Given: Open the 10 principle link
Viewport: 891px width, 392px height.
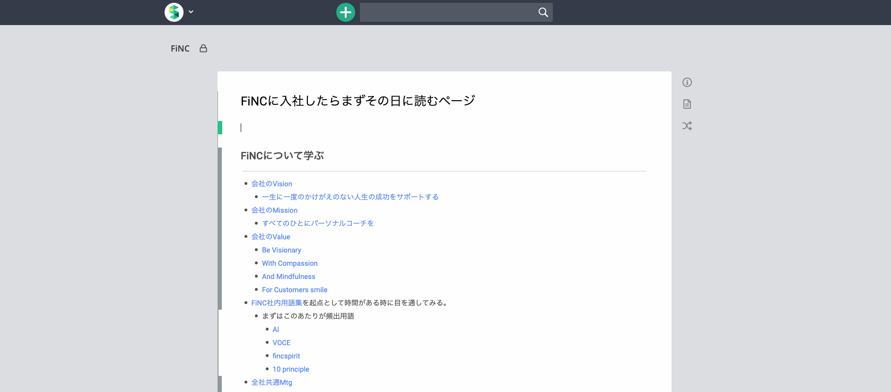Looking at the screenshot, I should [x=291, y=369].
